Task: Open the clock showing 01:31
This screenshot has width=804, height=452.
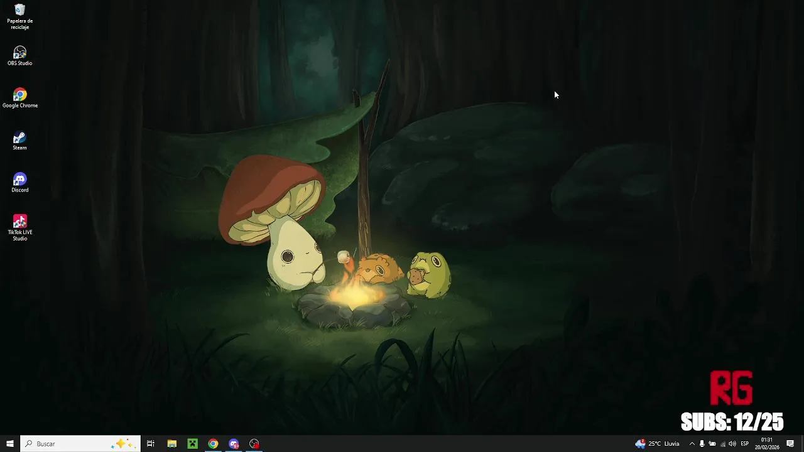Action: (x=767, y=444)
